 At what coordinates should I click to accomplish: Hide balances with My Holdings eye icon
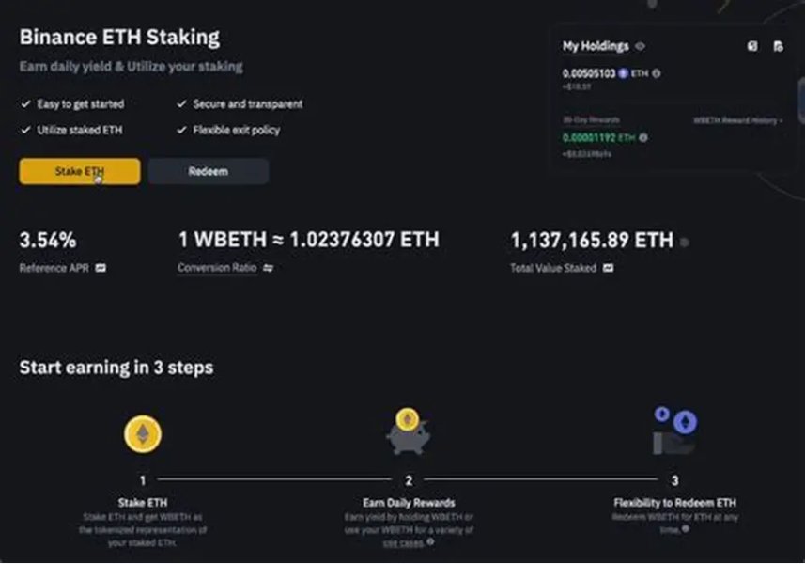pyautogui.click(x=641, y=46)
